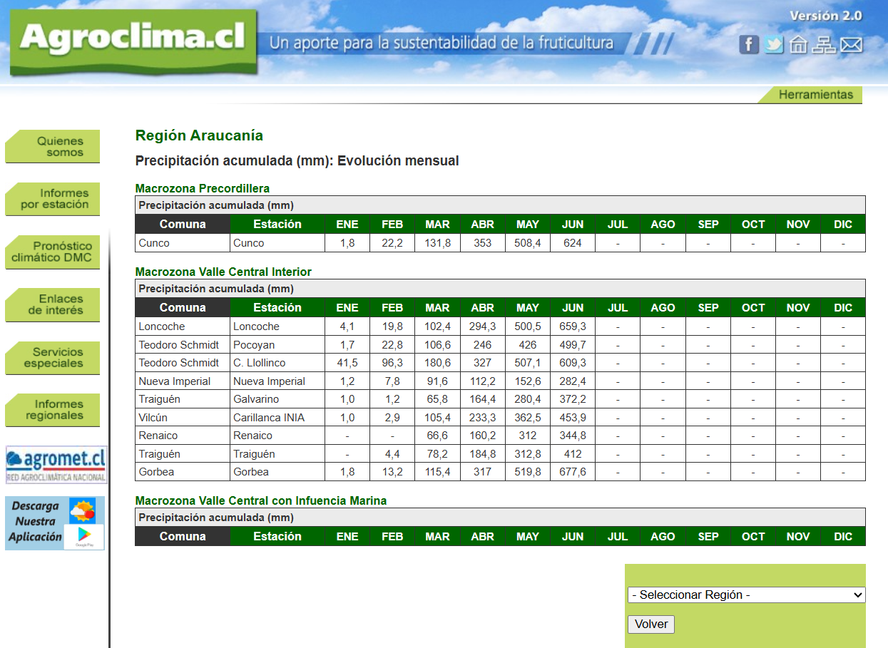Open Informes por estación sidebar item

[x=53, y=199]
